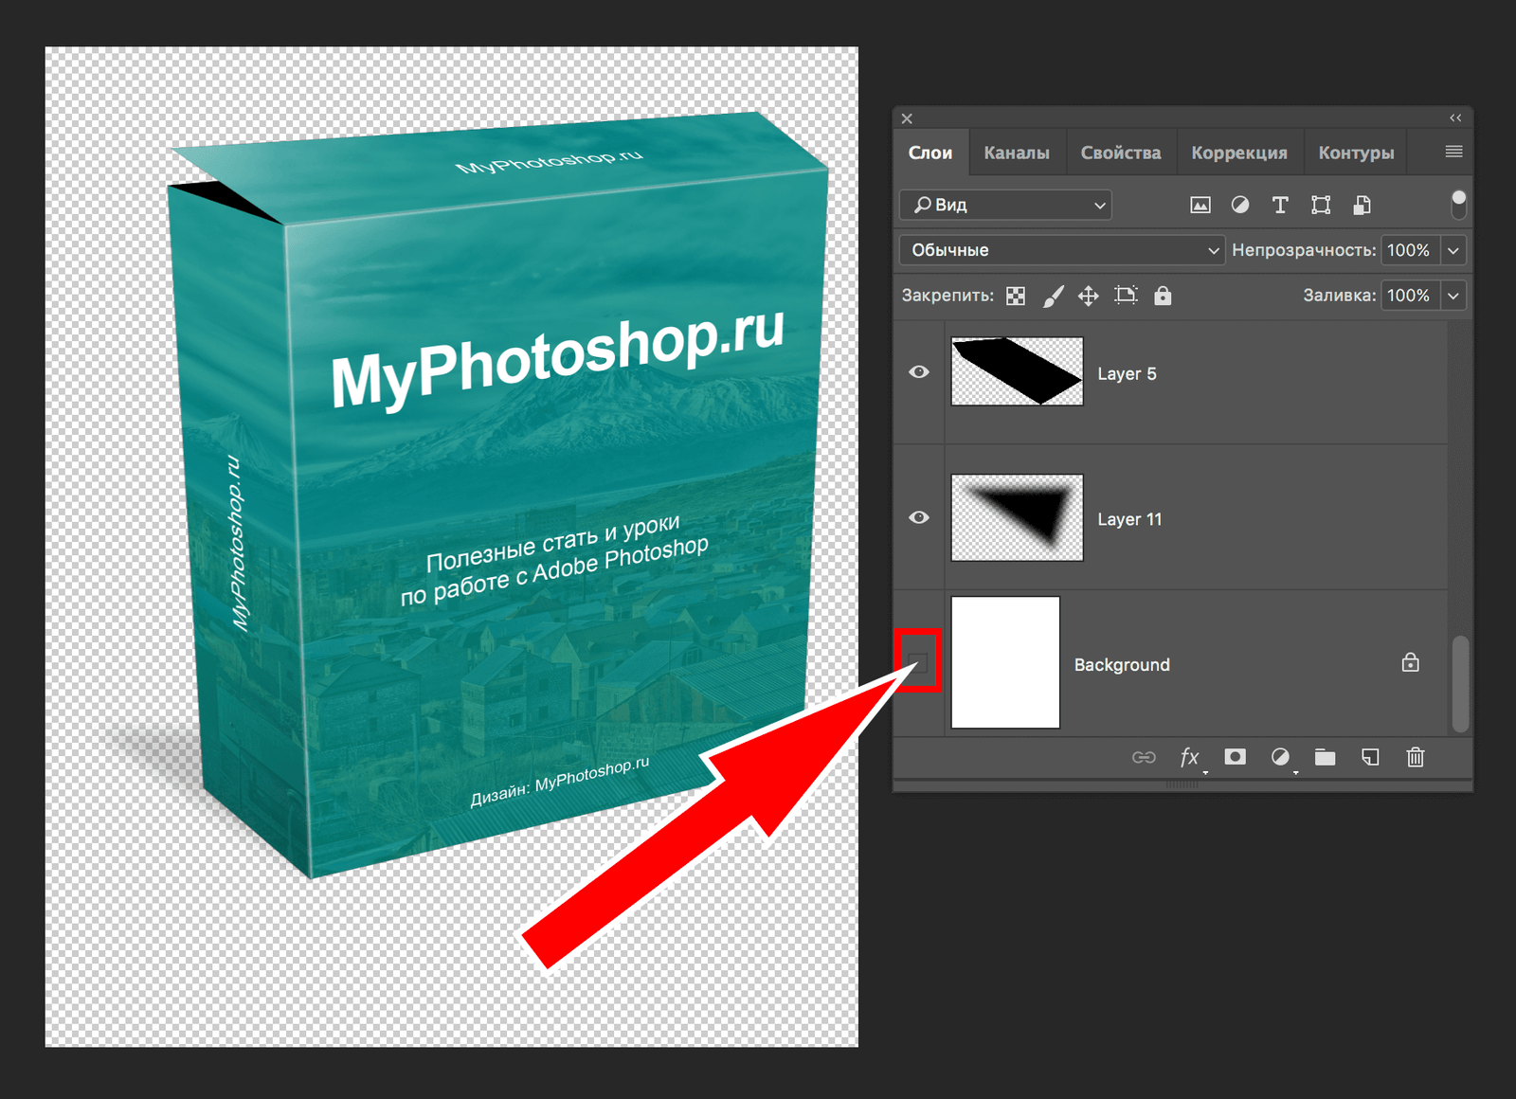Switch to the Каналы tab
Screen dimensions: 1516x1099
(x=1016, y=153)
